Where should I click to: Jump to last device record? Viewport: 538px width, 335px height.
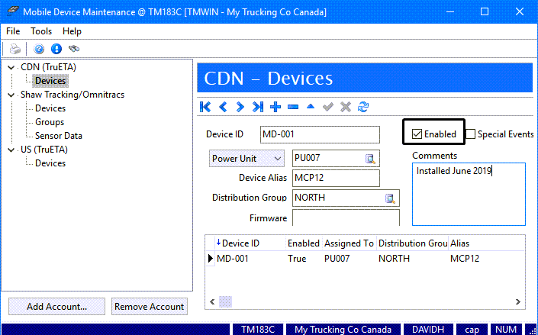pos(258,107)
